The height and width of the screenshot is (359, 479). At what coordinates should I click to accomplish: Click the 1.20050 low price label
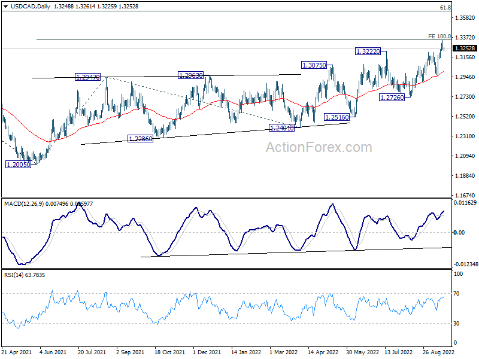(20, 164)
